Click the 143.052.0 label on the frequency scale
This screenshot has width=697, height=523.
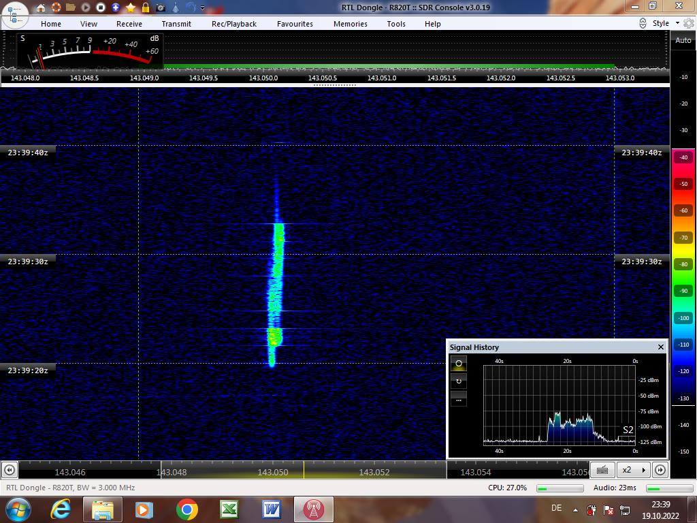[x=500, y=78]
